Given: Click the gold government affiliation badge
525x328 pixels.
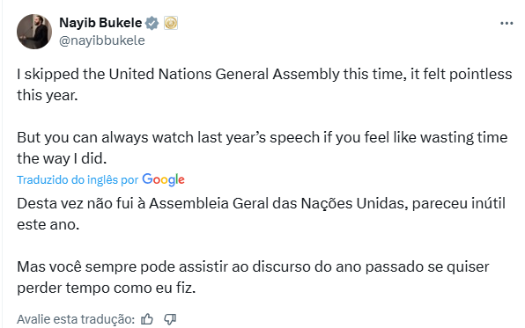Looking at the screenshot, I should (x=171, y=23).
